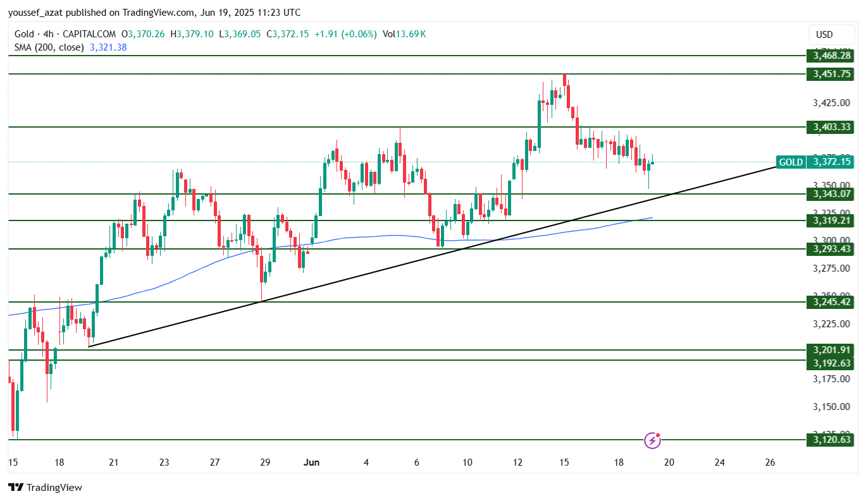This screenshot has height=501, width=866.
Task: Click the 3,343.07 price level label
Action: 831,194
